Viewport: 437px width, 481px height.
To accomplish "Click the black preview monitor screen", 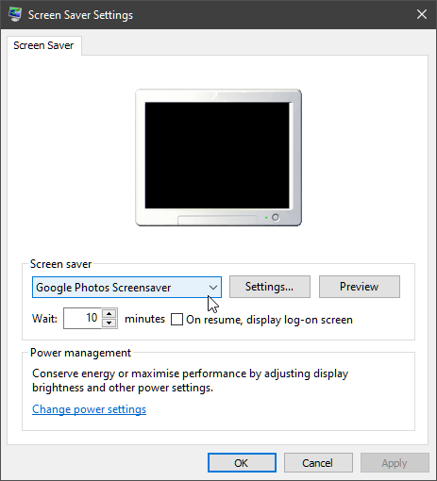I will coord(217,155).
